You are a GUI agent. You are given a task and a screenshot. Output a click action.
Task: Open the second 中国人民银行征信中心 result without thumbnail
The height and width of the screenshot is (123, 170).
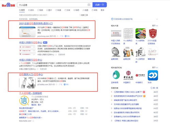point(31,60)
